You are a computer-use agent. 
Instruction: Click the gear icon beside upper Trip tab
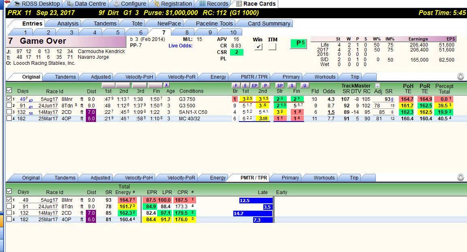(x=461, y=77)
